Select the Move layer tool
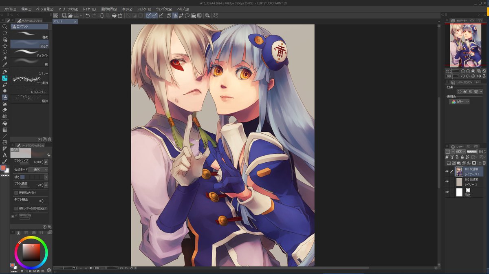Viewport: 489px width, 274px height. click(x=5, y=46)
